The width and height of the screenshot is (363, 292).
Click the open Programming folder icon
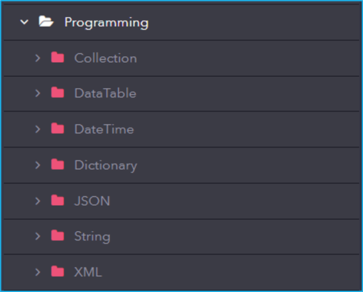(x=46, y=21)
